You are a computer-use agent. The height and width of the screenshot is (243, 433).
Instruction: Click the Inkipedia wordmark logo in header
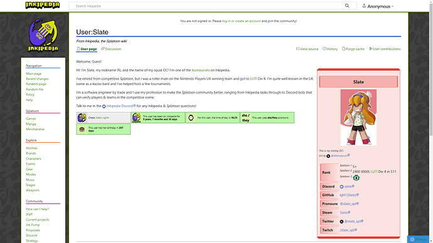pos(43,5)
